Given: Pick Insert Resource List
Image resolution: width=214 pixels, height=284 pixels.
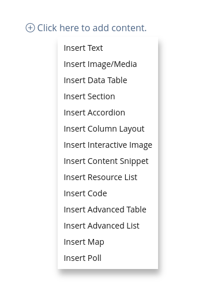Looking at the screenshot, I should [x=108, y=177].
